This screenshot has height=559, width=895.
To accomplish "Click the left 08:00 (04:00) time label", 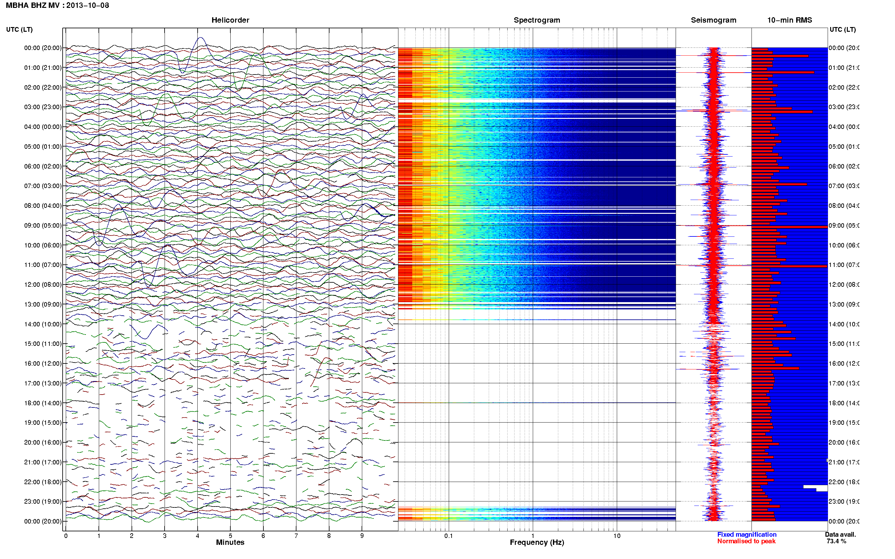I will pyautogui.click(x=43, y=206).
